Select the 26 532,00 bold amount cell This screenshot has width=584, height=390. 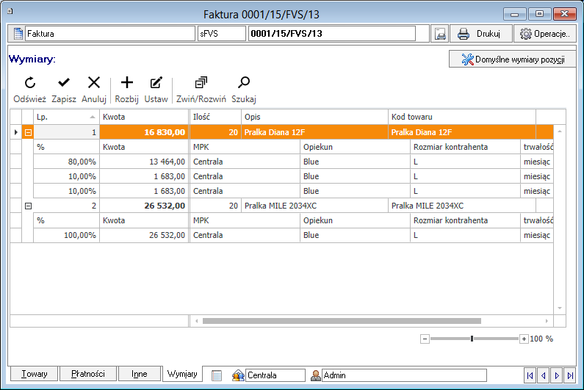coord(144,206)
